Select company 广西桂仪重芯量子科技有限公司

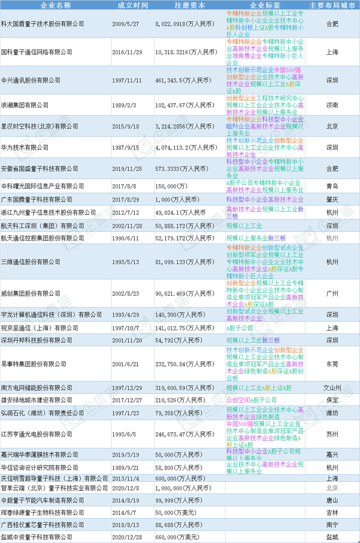click(x=43, y=525)
